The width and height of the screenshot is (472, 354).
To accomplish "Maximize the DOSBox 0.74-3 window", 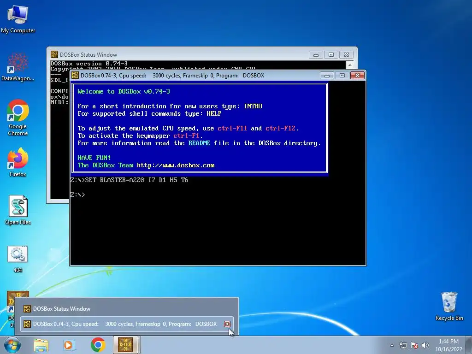I will point(342,76).
